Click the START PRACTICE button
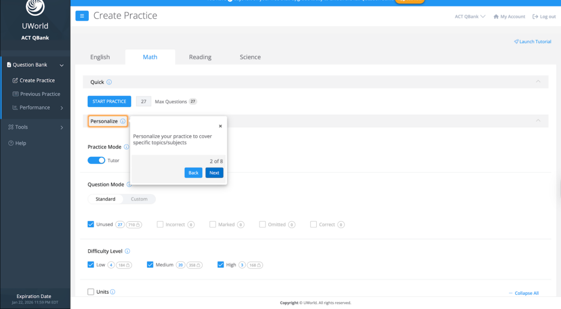 109,101
